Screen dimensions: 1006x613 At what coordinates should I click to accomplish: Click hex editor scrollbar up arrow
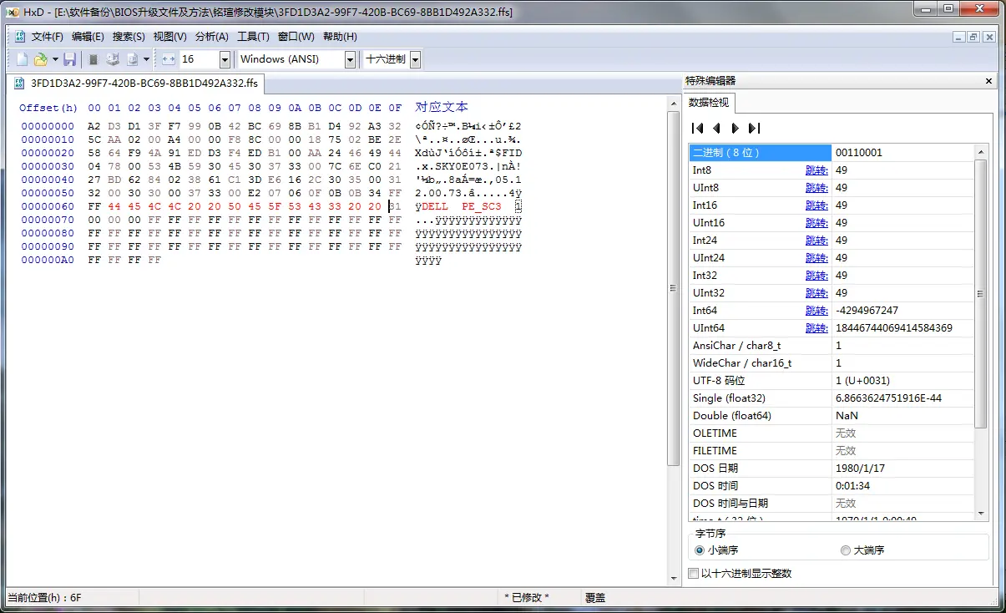point(674,104)
